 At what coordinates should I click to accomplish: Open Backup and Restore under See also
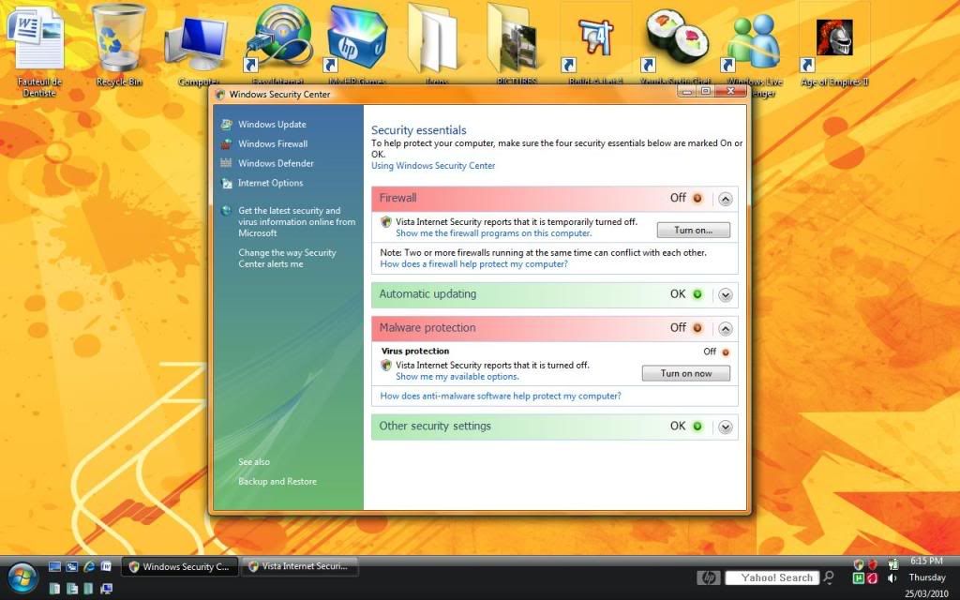[x=277, y=482]
